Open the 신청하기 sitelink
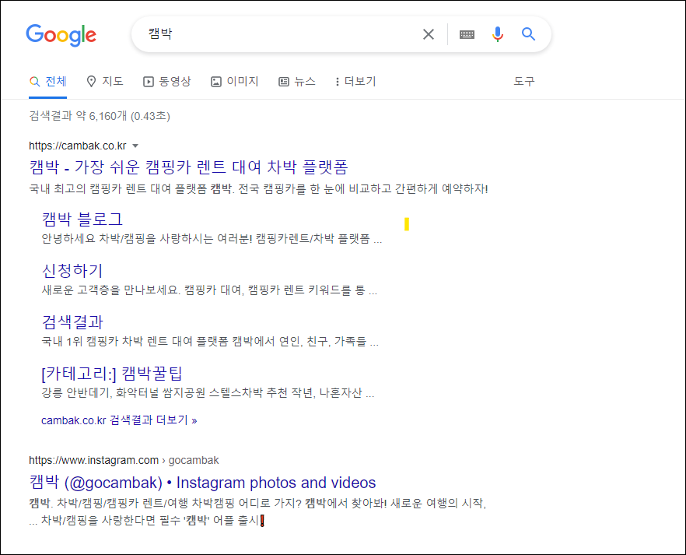The image size is (686, 555). [72, 271]
